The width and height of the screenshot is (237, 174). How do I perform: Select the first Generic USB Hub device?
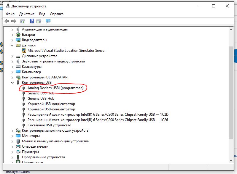(41, 93)
